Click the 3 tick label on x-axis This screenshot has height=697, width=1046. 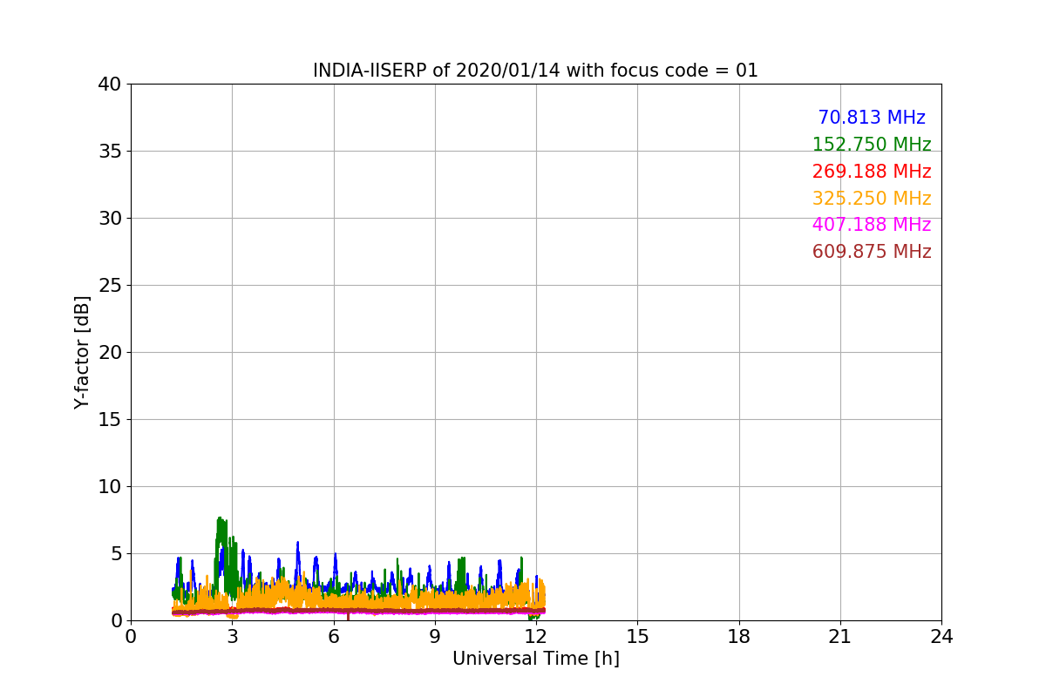point(232,637)
